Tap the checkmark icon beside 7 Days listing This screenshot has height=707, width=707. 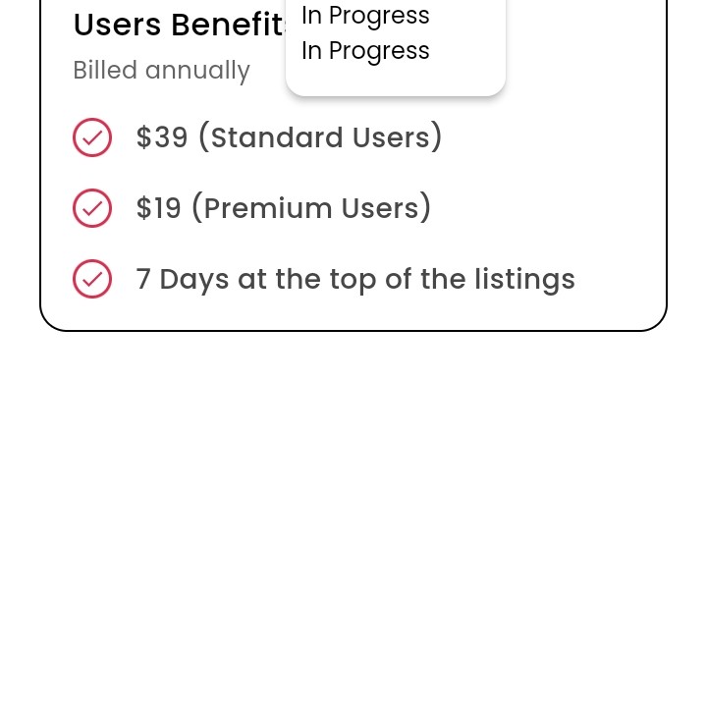pyautogui.click(x=92, y=279)
